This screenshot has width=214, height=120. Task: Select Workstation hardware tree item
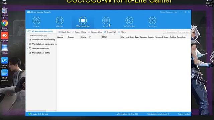pyautogui.click(x=44, y=44)
